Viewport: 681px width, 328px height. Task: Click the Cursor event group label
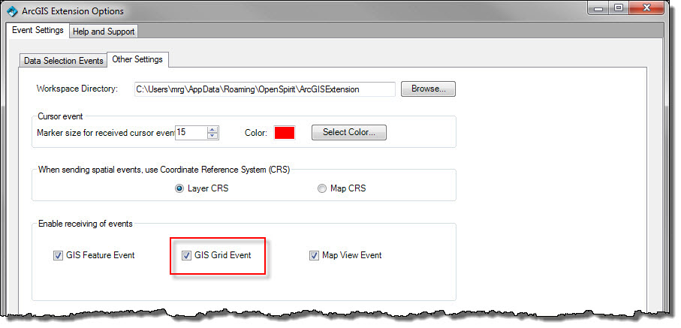(x=60, y=116)
